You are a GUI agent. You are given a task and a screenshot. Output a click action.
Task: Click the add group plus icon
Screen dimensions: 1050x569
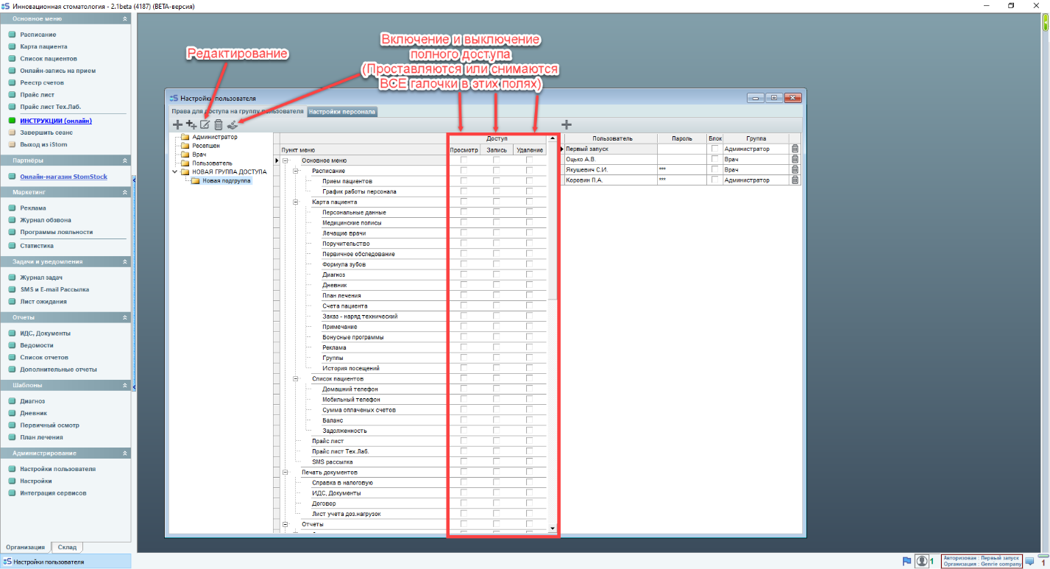click(x=177, y=125)
